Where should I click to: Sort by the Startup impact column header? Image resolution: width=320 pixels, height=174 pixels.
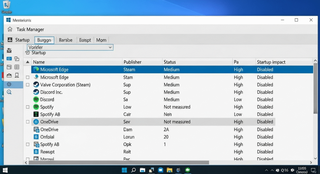(271, 62)
